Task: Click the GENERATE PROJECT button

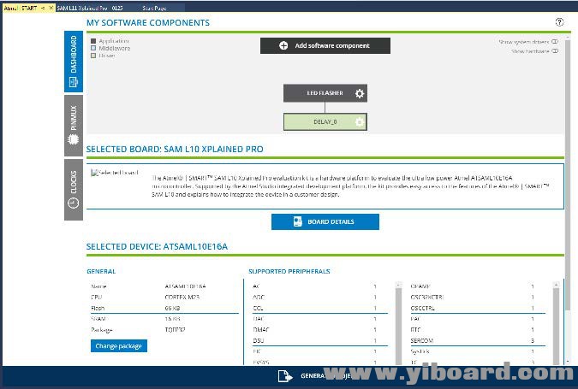Action: [325, 376]
